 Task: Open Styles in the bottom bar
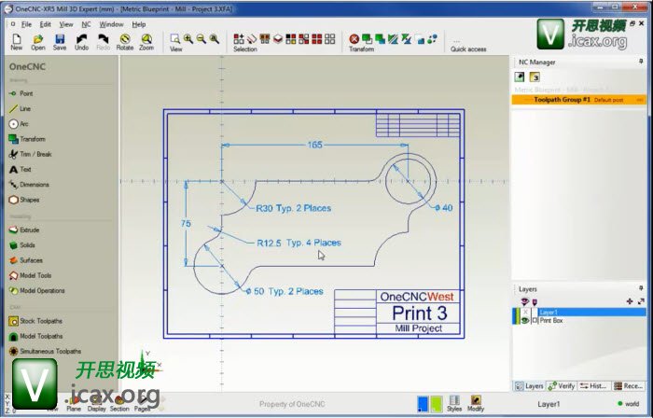tap(454, 403)
